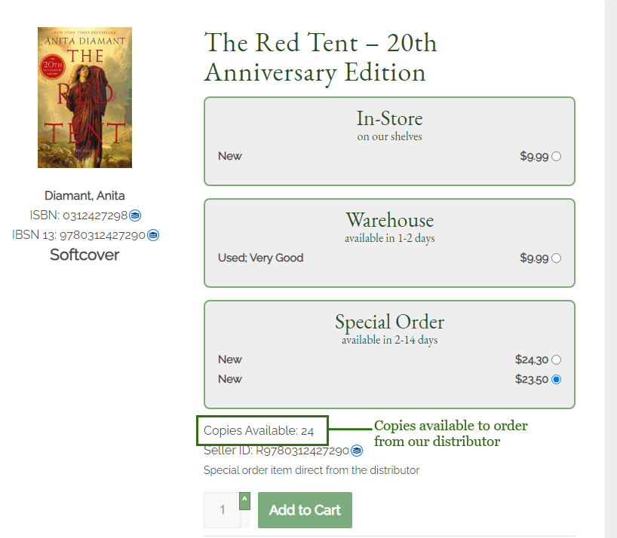This screenshot has width=617, height=538.
Task: Decrease quantity with the down arrow
Action: click(244, 519)
